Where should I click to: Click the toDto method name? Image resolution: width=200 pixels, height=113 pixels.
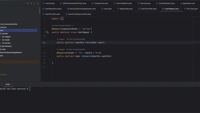(x=88, y=43)
